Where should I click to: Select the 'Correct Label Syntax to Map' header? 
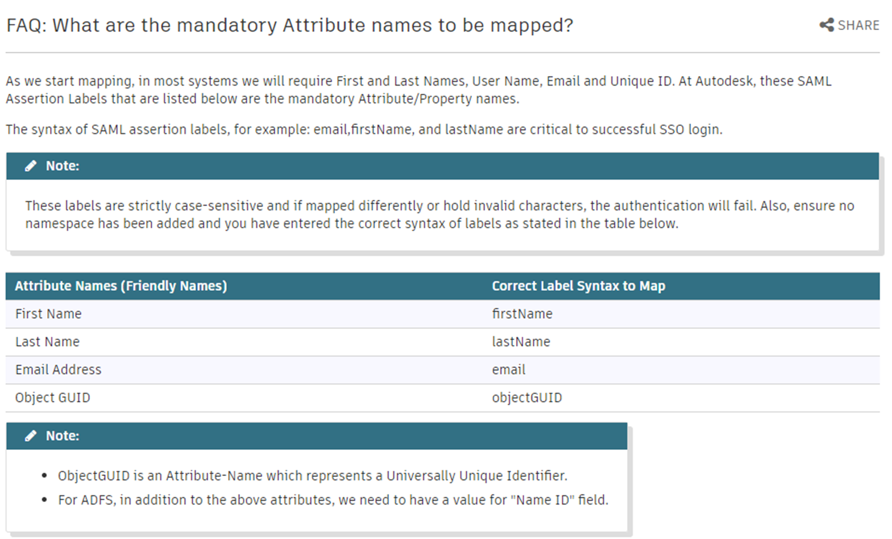coord(578,286)
